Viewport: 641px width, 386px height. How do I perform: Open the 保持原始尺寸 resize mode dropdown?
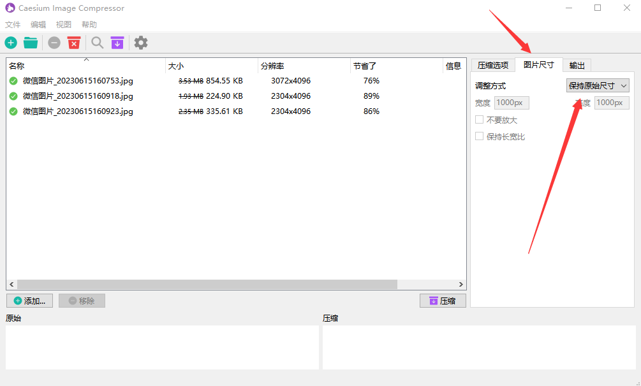pos(598,86)
